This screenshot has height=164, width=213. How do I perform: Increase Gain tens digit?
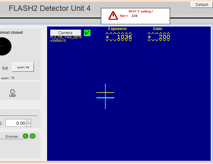165,34
